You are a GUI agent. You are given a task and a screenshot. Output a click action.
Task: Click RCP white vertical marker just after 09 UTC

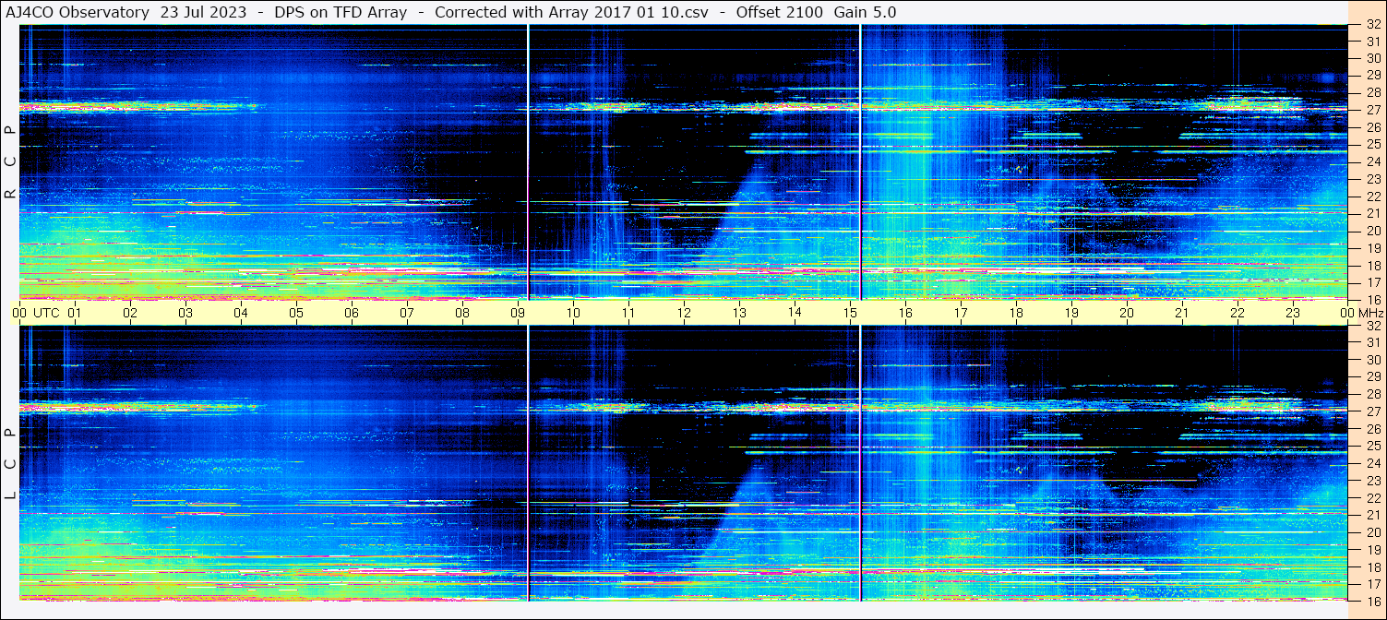(528, 162)
